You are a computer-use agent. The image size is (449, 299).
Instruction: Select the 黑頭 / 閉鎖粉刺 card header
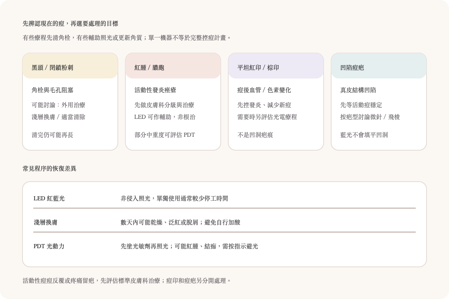coord(70,66)
